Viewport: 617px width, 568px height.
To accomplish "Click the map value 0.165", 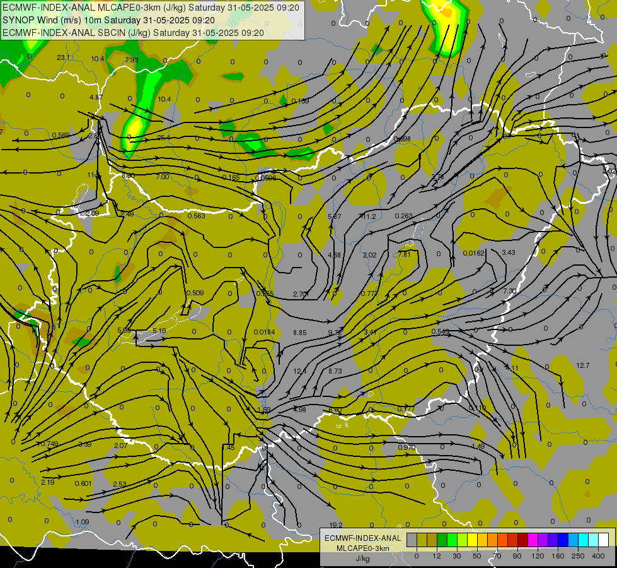I will point(231,177).
